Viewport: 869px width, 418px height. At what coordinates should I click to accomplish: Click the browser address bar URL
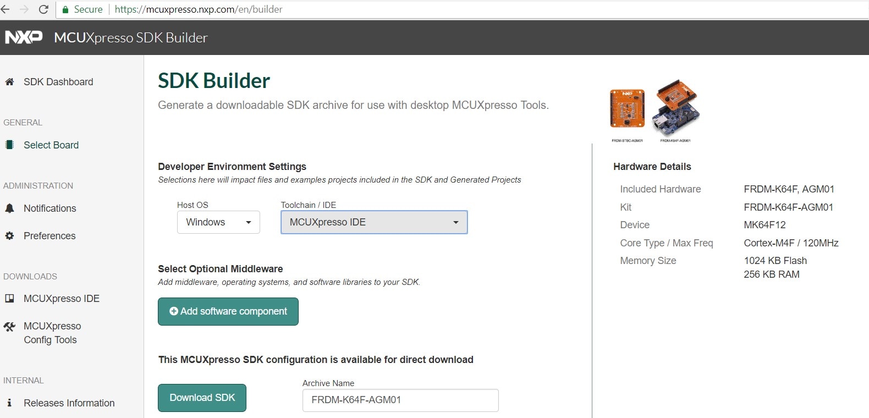199,9
